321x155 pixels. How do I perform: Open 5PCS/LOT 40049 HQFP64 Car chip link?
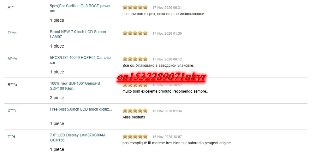(80, 60)
